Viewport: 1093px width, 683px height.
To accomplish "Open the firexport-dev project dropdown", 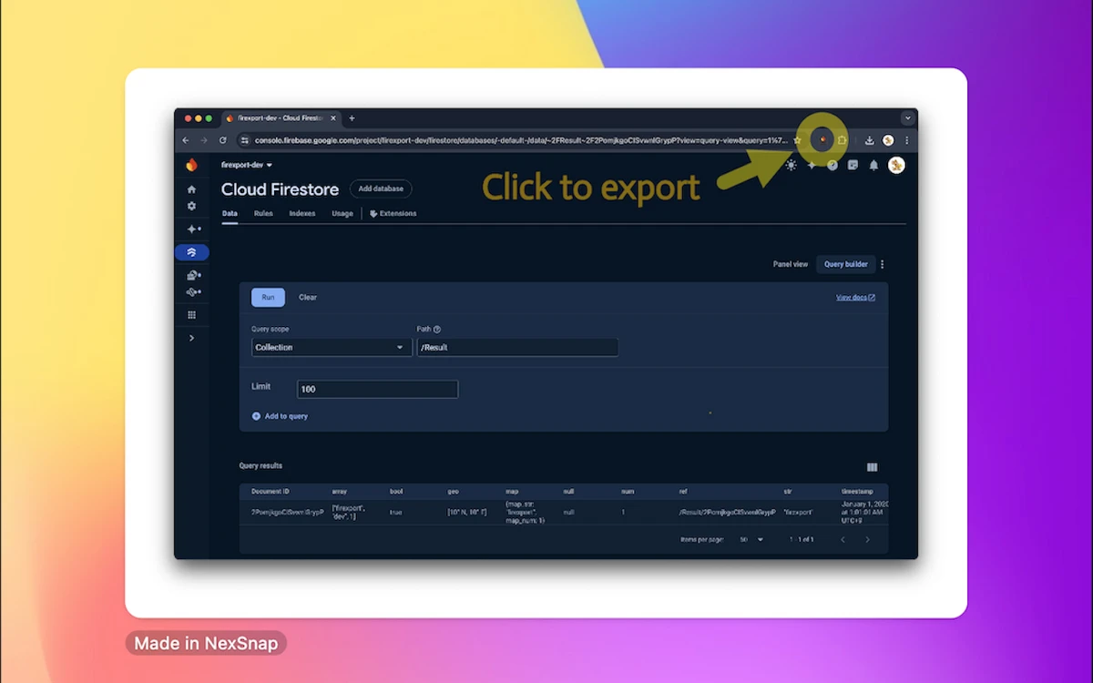I will [x=247, y=165].
